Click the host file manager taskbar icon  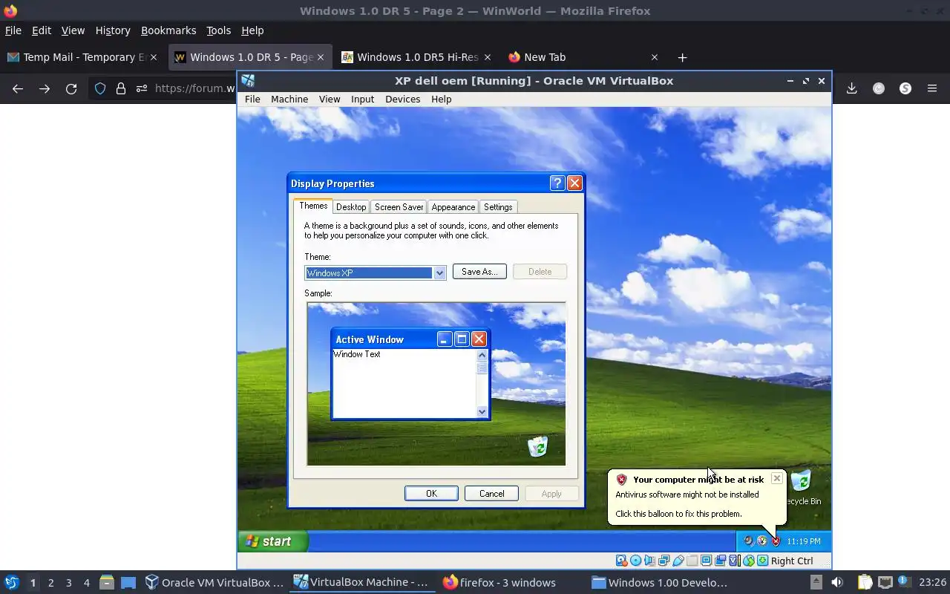pyautogui.click(x=106, y=583)
